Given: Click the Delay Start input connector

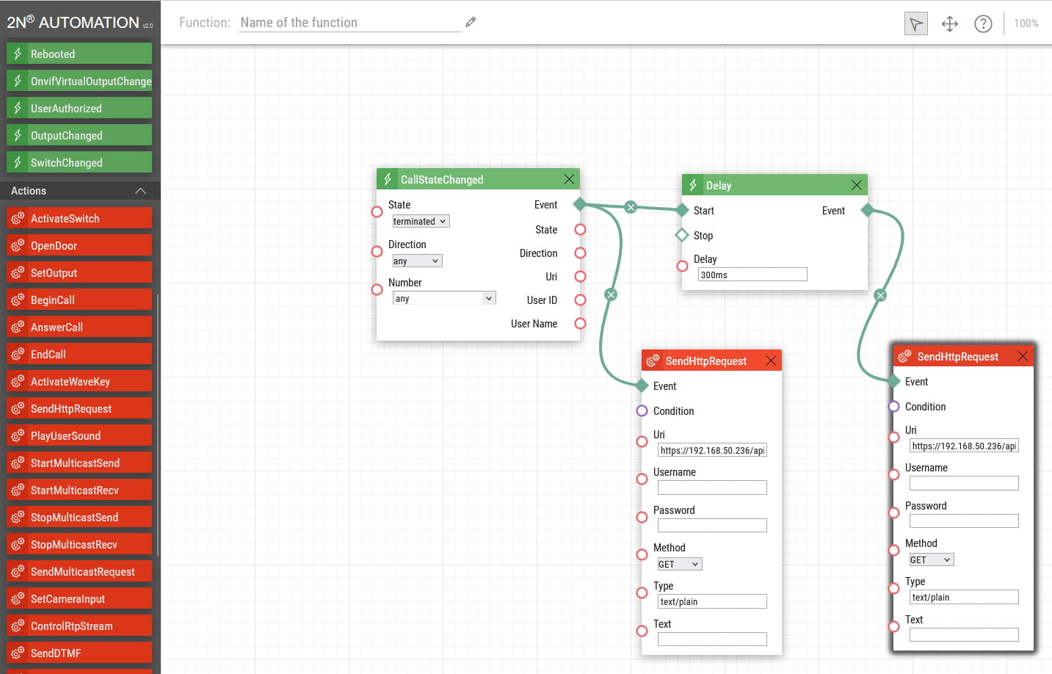Looking at the screenshot, I should [682, 210].
